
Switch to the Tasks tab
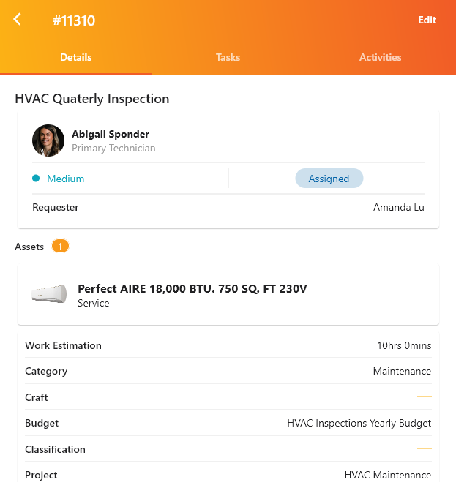(228, 57)
